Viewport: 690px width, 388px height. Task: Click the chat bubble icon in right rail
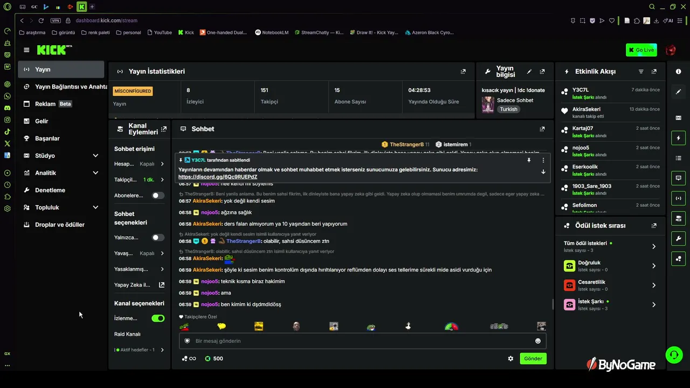pos(678,178)
